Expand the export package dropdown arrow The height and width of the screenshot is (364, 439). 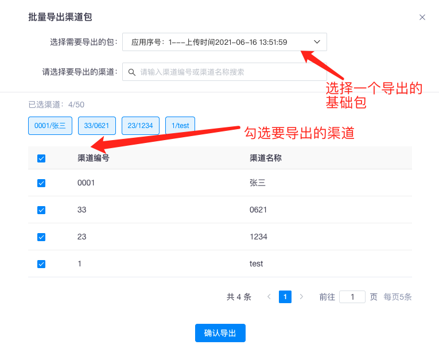317,42
